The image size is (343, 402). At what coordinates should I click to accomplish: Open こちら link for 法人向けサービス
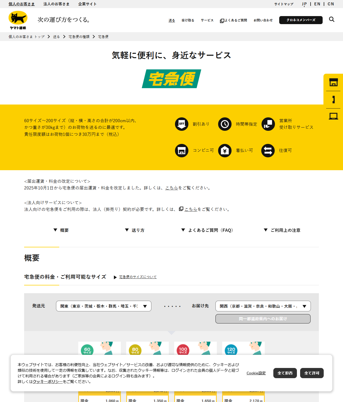(191, 209)
